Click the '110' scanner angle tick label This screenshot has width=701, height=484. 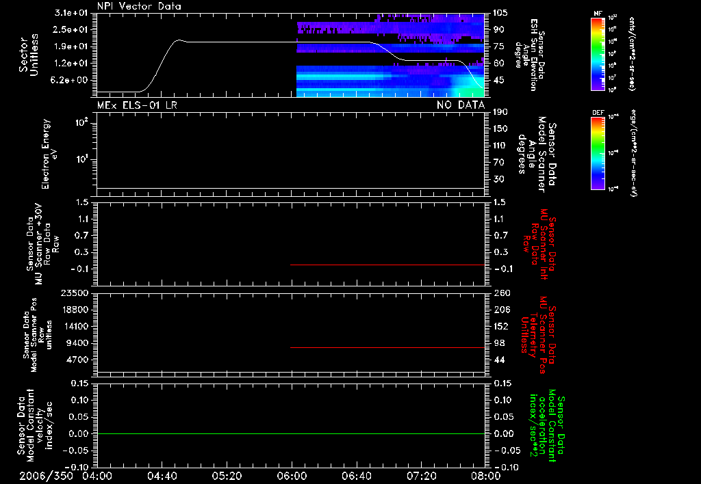[x=500, y=146]
